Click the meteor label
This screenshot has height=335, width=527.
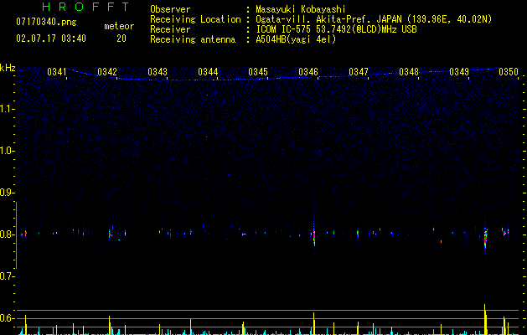(x=119, y=26)
